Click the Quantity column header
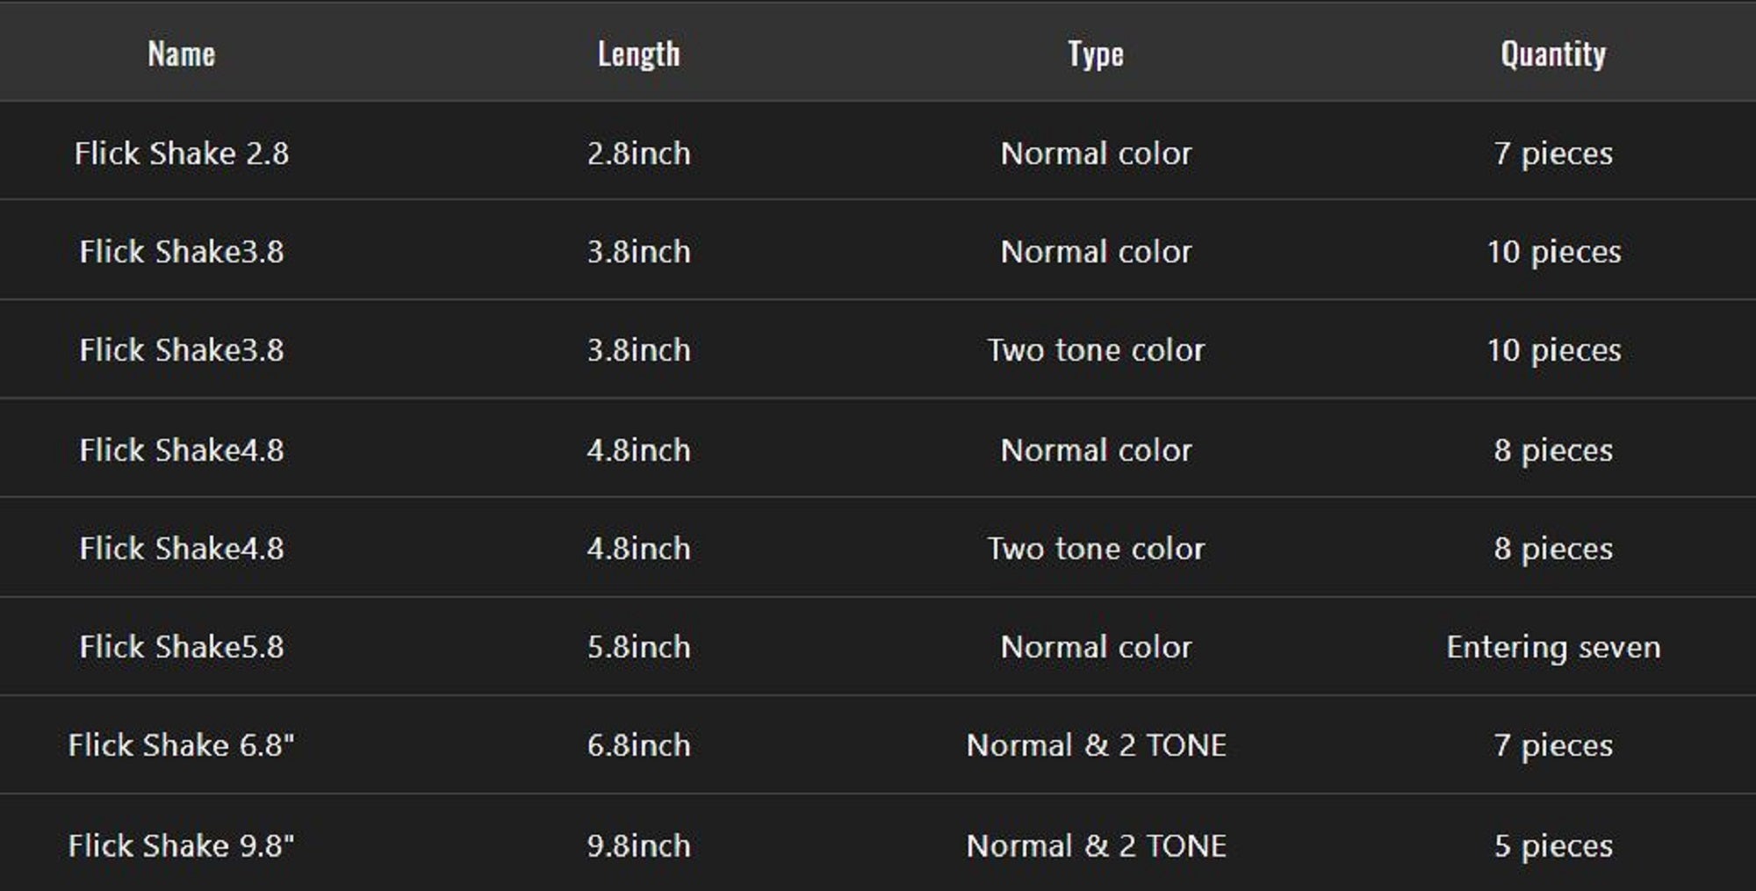The width and height of the screenshot is (1756, 891). tap(1553, 54)
